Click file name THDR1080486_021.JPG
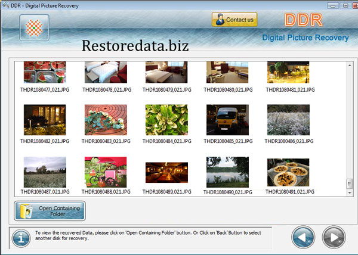This screenshot has width=358, height=255. point(289,141)
